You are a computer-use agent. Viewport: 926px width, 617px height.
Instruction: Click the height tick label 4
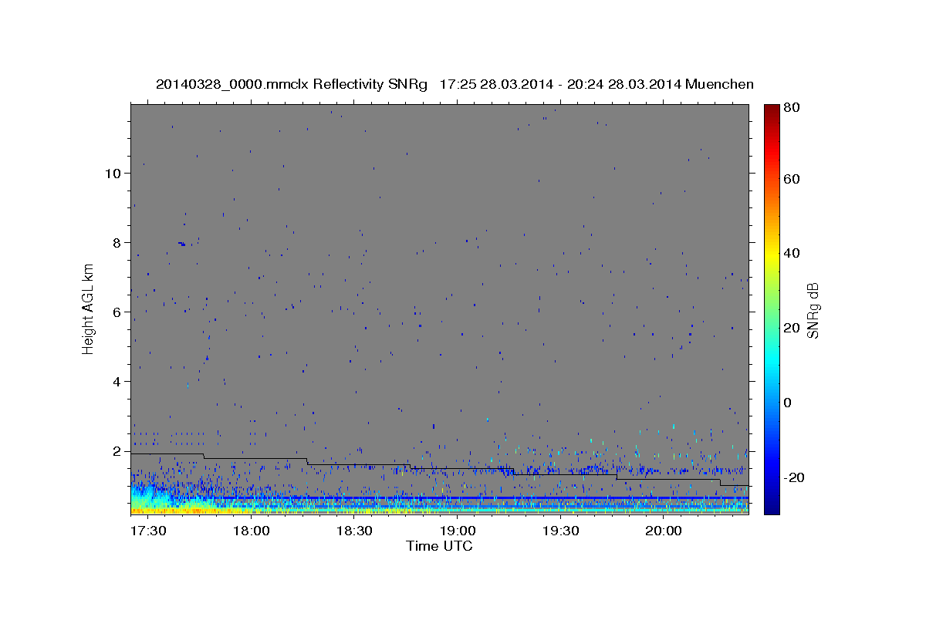(115, 382)
